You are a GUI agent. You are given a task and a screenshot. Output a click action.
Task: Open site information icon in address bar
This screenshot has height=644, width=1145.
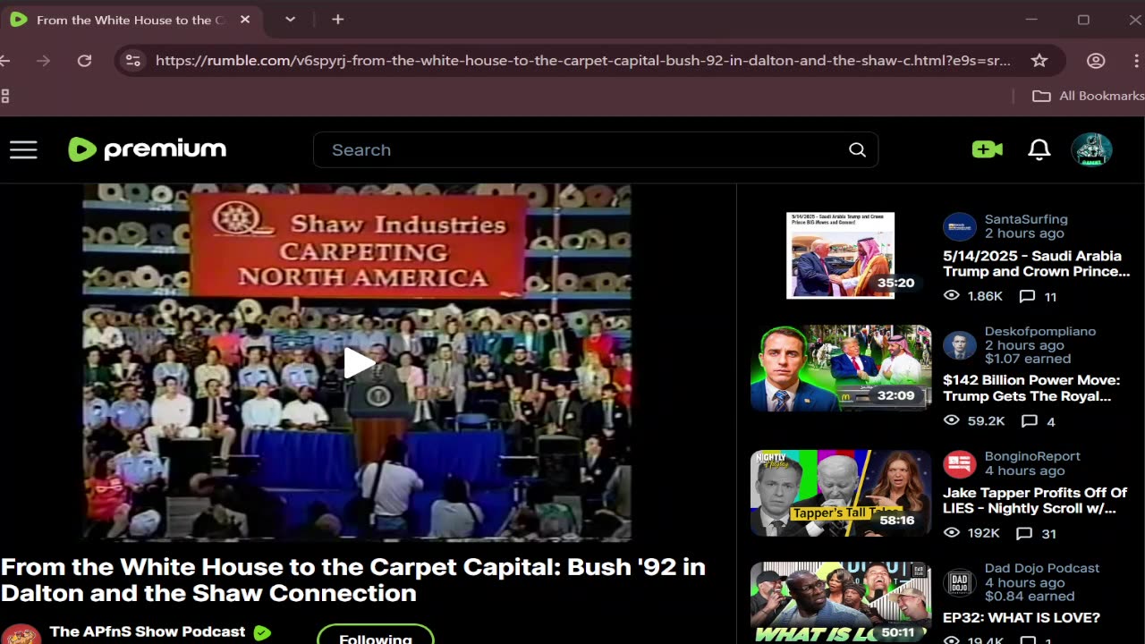tap(132, 61)
